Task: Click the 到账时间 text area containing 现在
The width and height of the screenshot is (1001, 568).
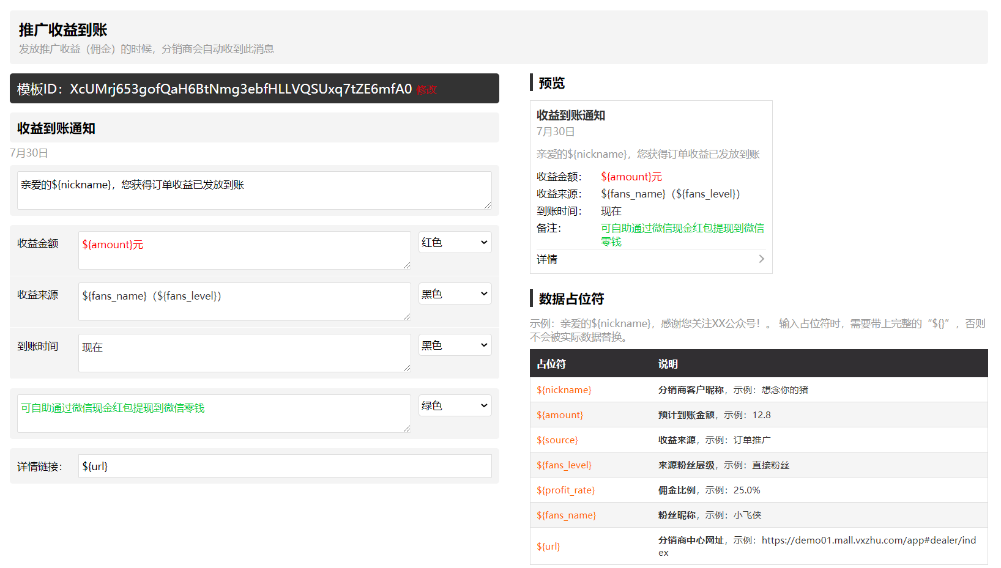Action: tap(244, 353)
